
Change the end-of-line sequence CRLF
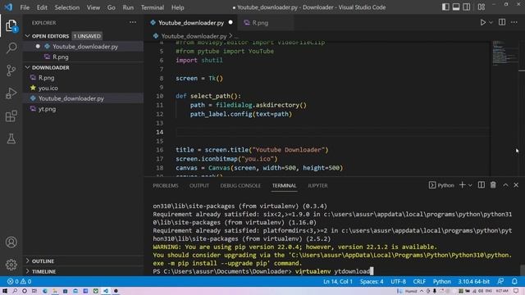click(419, 282)
